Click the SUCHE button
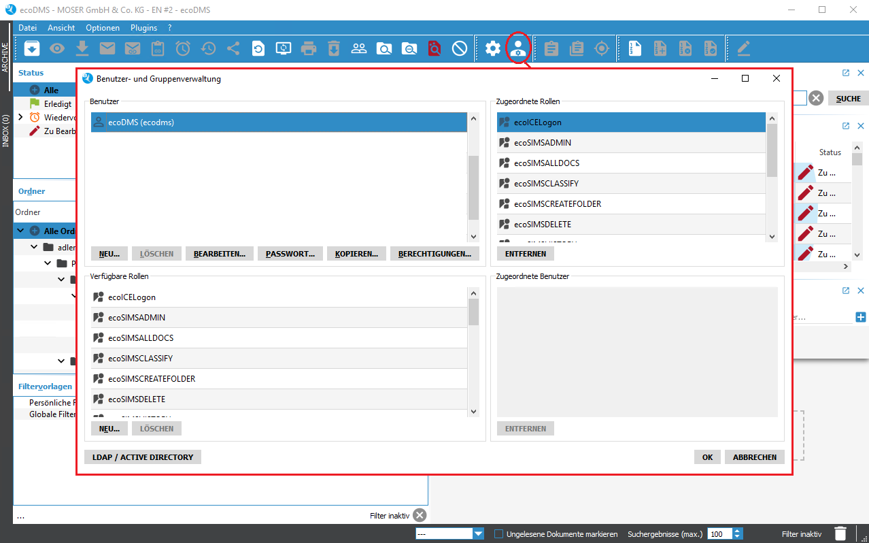Viewport: 869px width, 543px height. [848, 99]
